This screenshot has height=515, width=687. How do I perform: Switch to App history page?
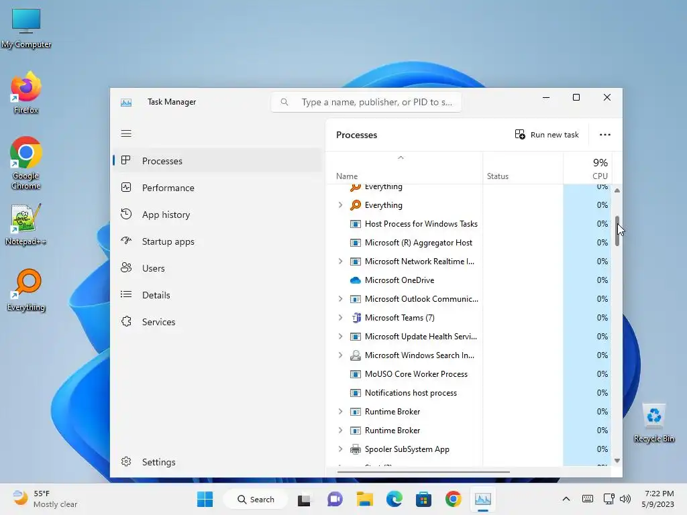point(218,215)
